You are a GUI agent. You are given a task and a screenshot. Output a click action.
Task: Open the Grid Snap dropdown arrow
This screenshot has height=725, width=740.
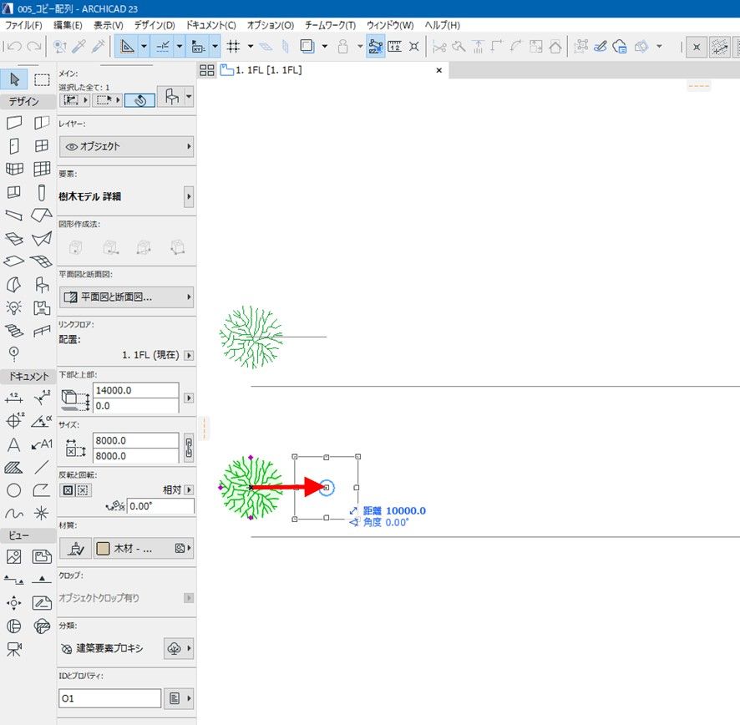[x=250, y=46]
